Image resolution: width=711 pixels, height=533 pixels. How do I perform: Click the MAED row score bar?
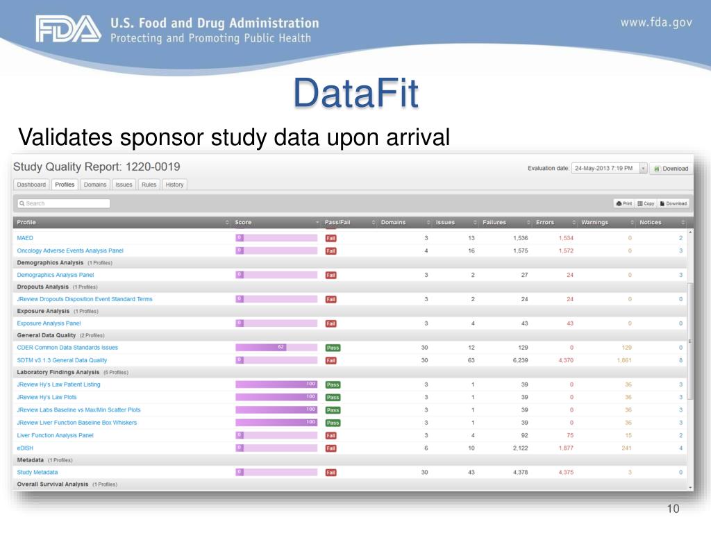point(276,238)
